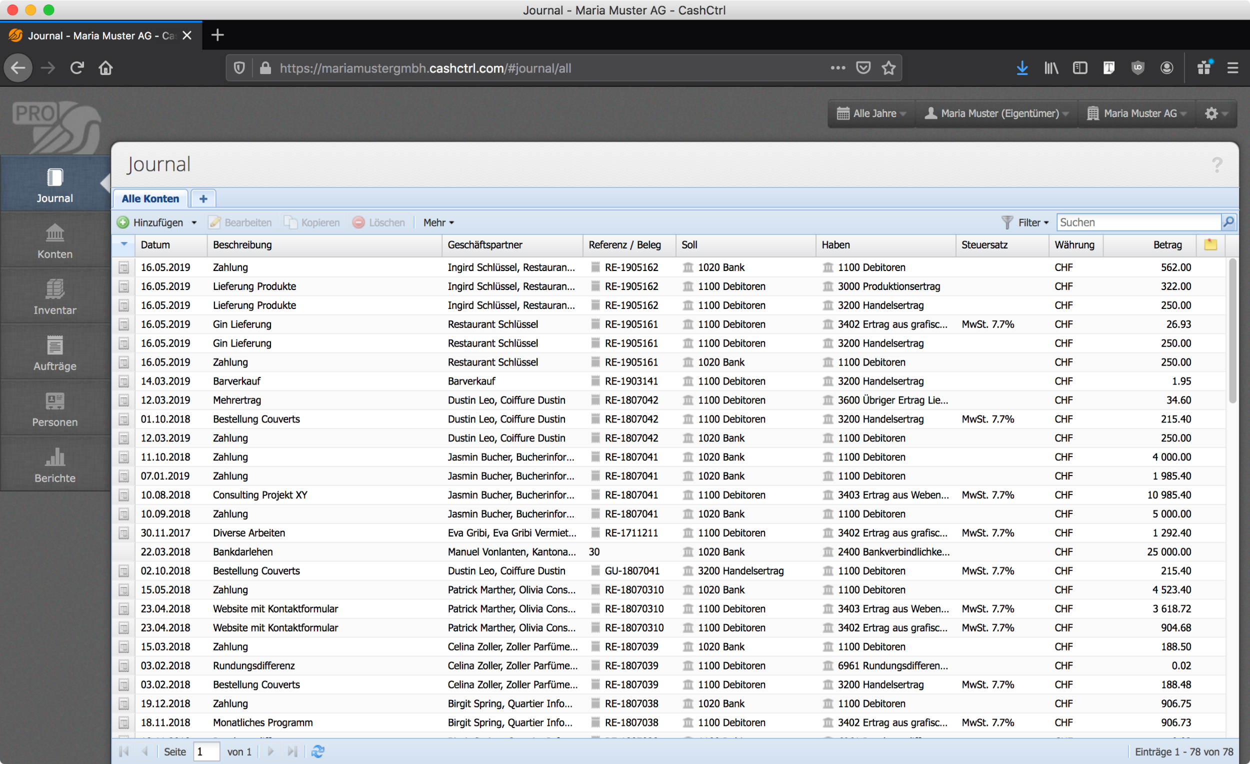Viewport: 1250px width, 764px height.
Task: Open Firefox account icon
Action: [1167, 68]
